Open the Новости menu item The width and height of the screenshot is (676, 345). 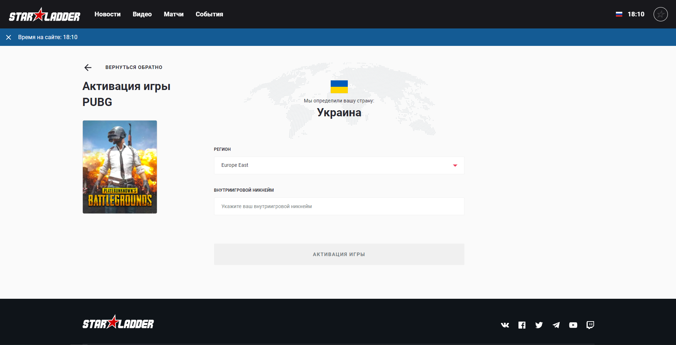click(107, 14)
